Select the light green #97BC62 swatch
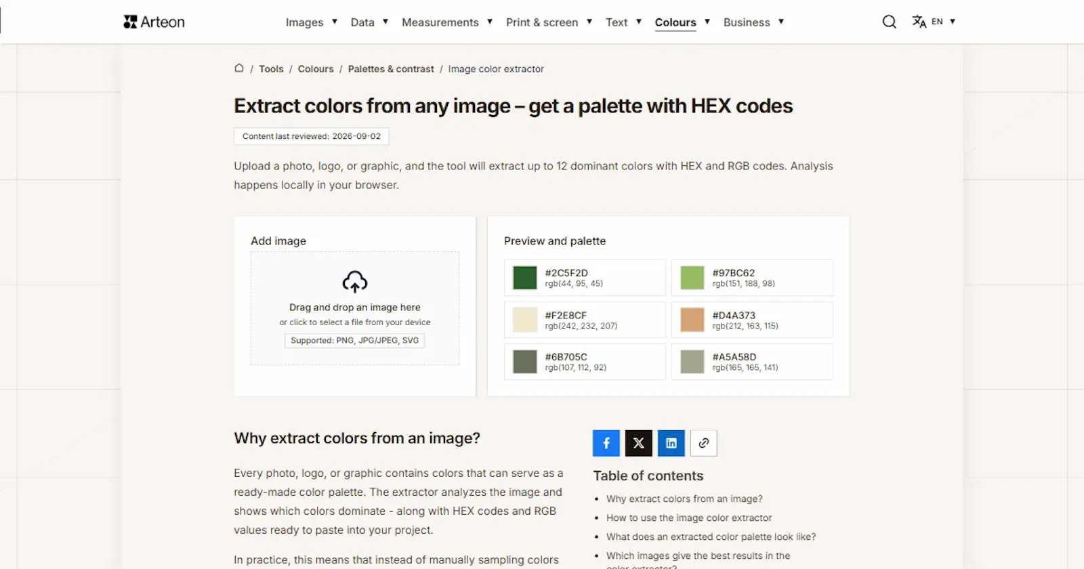The height and width of the screenshot is (569, 1084). tap(692, 278)
